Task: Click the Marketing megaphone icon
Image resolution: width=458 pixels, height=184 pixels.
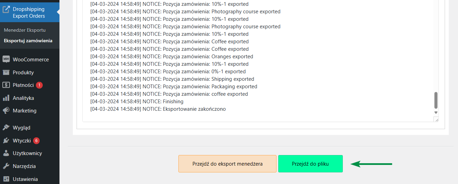Action: tap(6, 110)
